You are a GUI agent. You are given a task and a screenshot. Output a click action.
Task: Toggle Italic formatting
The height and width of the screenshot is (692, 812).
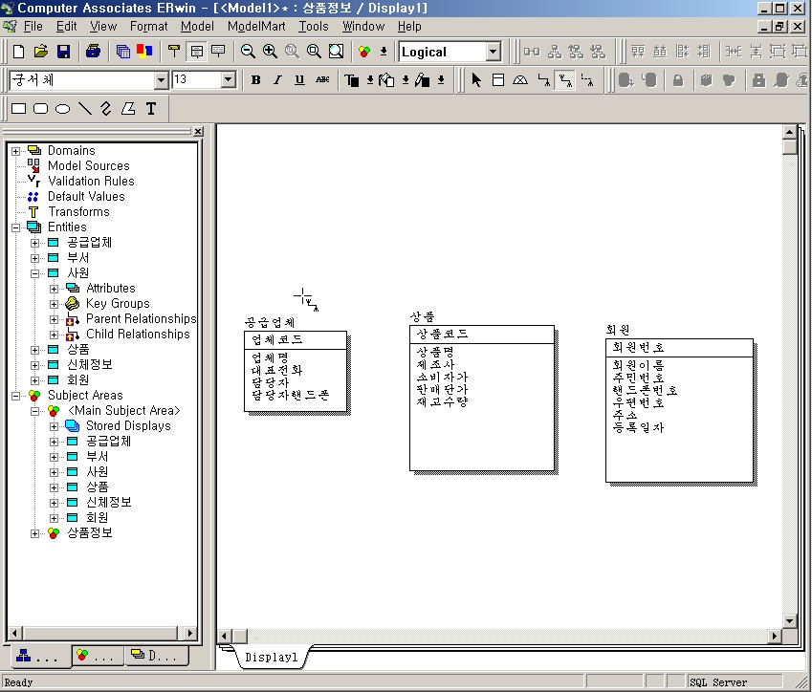click(277, 79)
